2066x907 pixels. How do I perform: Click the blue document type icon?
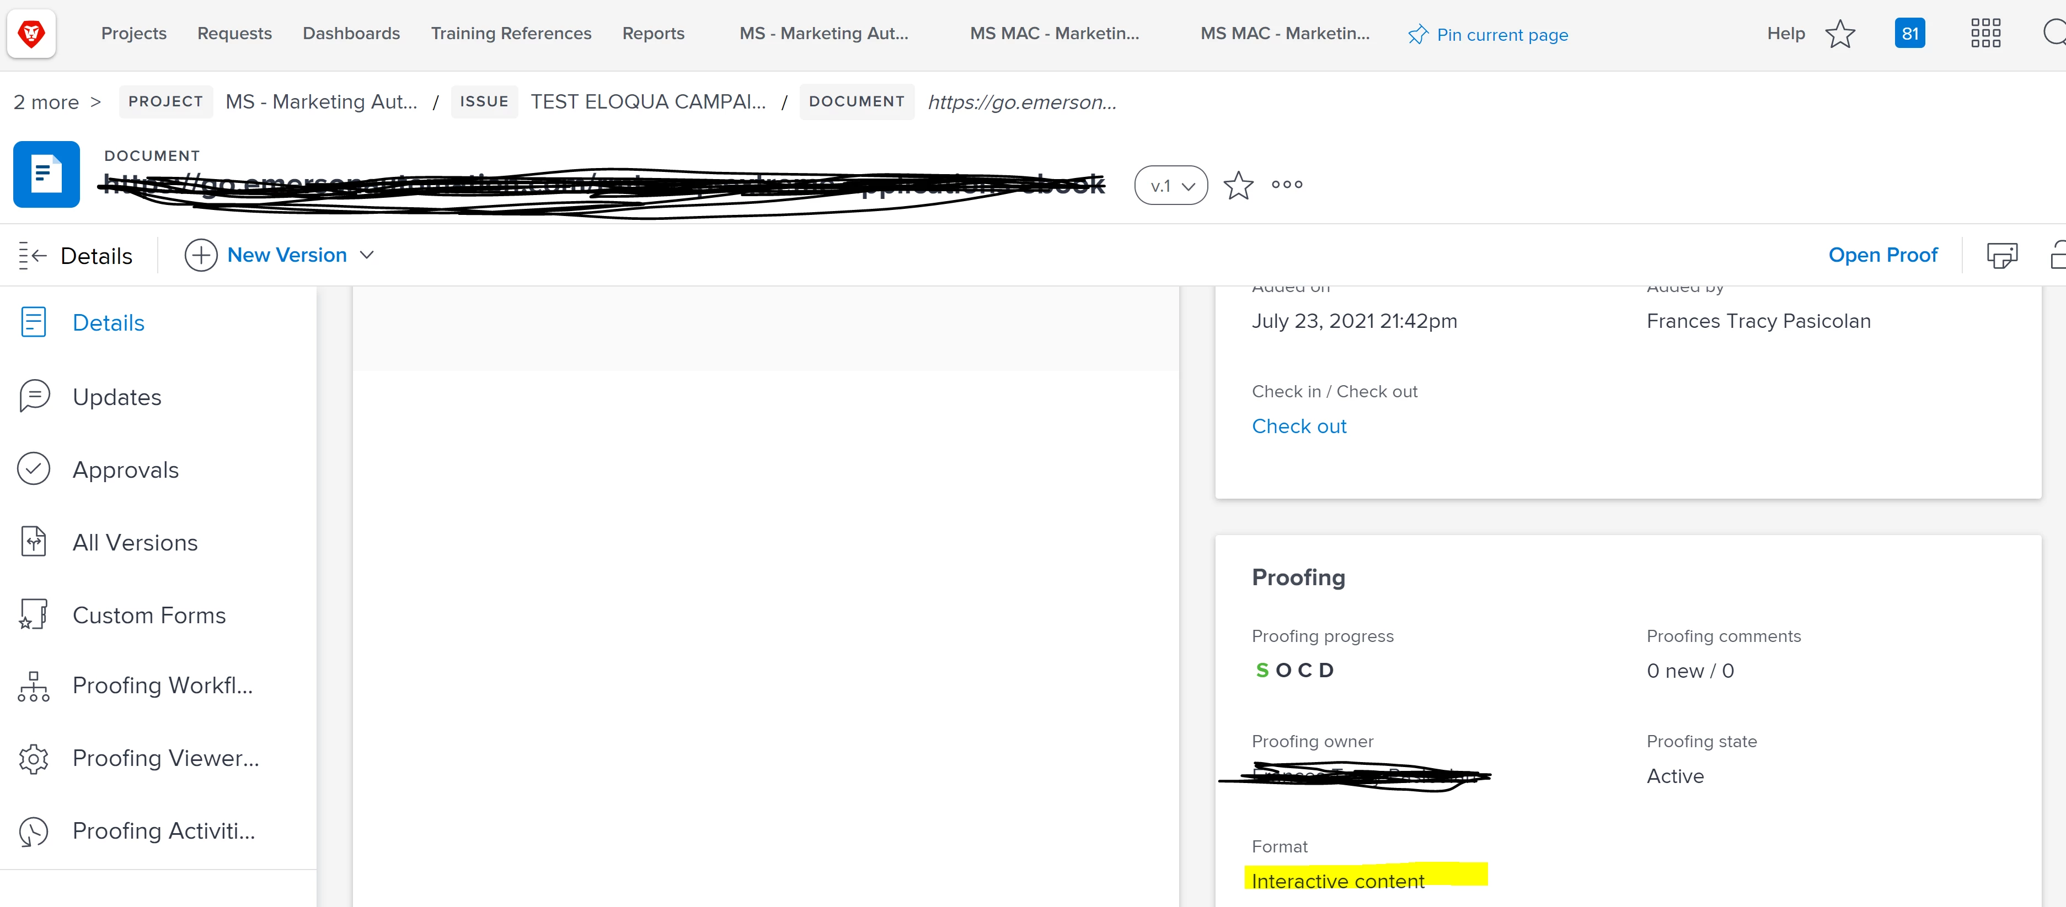tap(46, 175)
